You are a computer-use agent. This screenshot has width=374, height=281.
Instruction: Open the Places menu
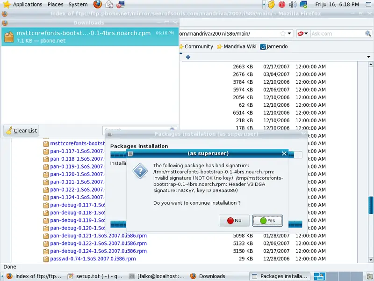pos(55,4)
